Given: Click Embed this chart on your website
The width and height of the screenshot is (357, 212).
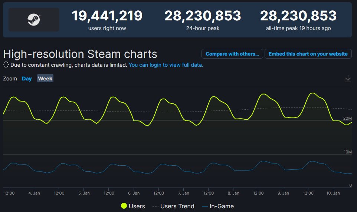Looking at the screenshot, I should tap(308, 54).
